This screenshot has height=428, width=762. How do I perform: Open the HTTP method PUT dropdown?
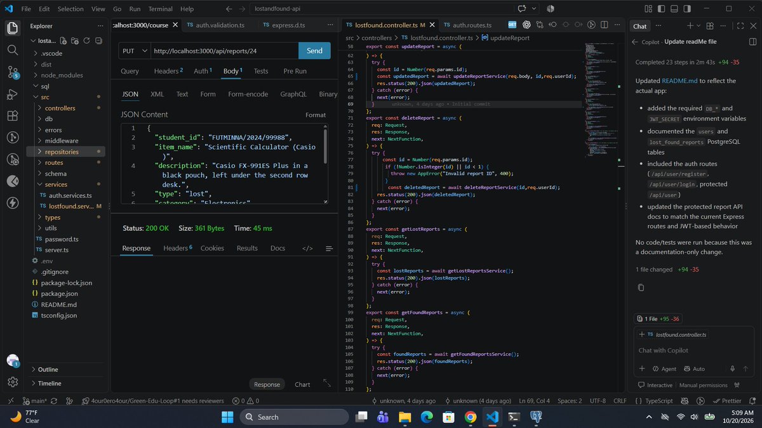135,51
